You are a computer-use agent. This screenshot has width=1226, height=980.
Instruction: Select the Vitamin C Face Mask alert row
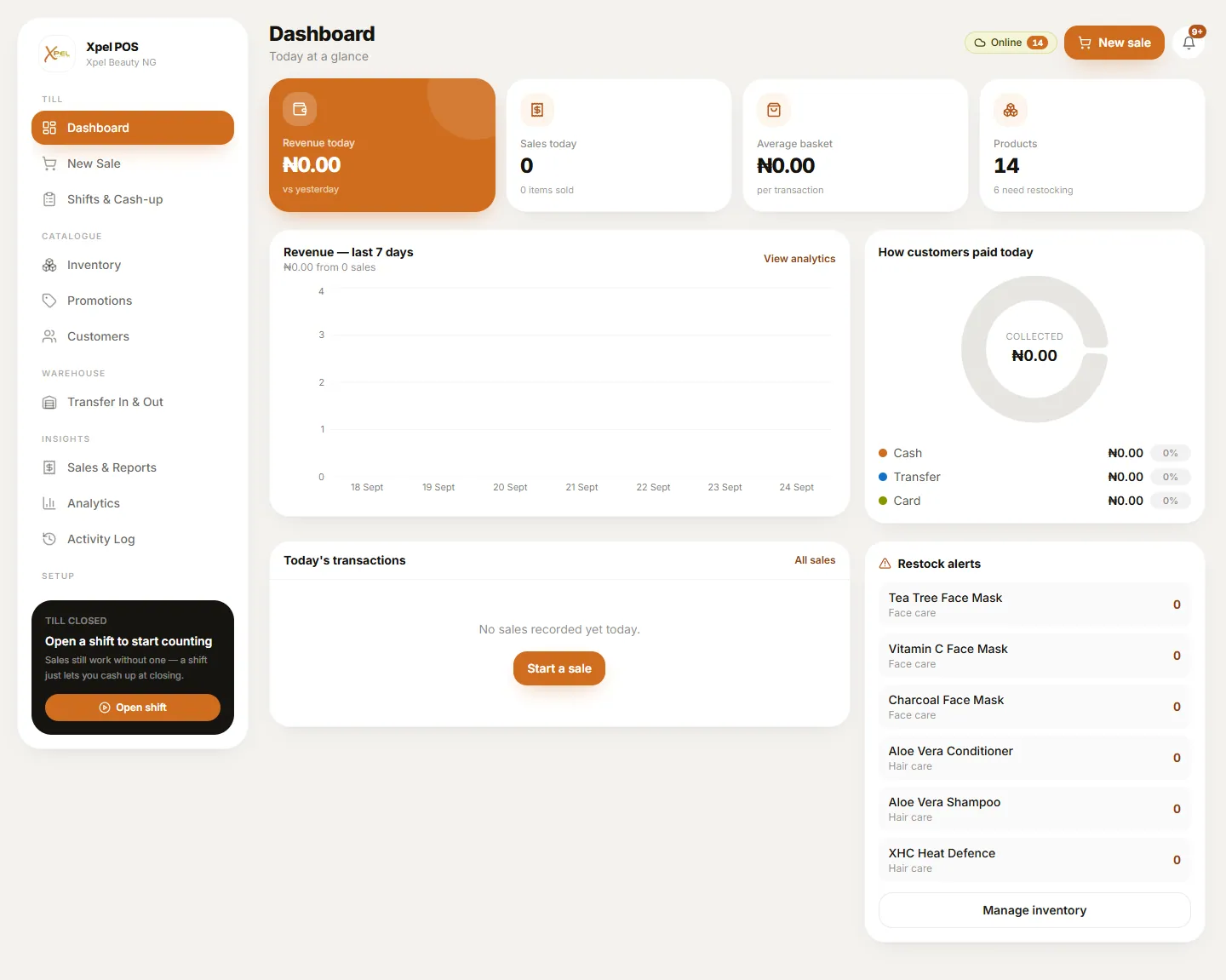[1034, 656]
